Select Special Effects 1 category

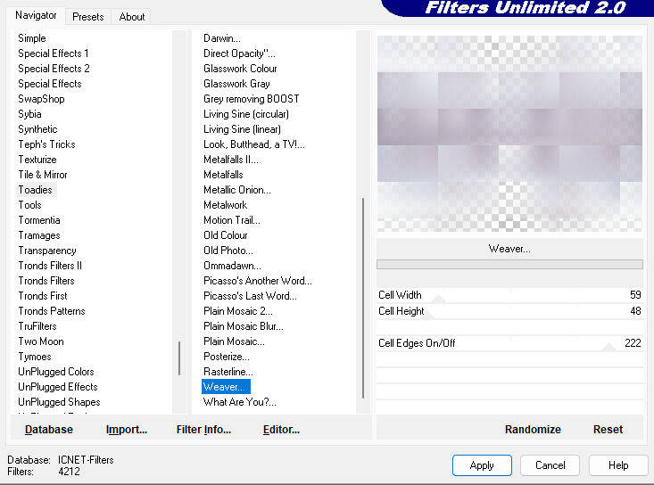pyautogui.click(x=53, y=53)
